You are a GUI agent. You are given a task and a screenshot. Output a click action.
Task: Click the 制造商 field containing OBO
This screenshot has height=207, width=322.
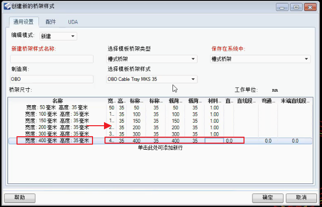coord(52,79)
